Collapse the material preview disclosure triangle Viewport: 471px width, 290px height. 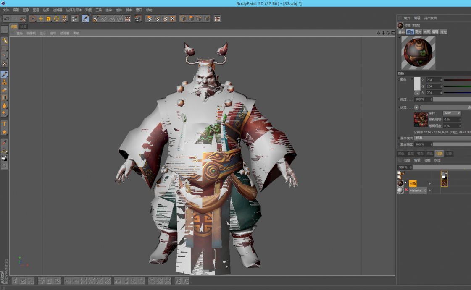click(x=399, y=38)
